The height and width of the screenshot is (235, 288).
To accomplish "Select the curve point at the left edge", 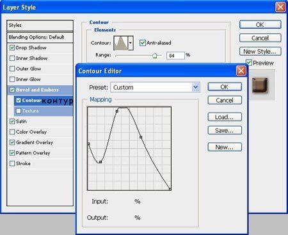I will [88, 144].
